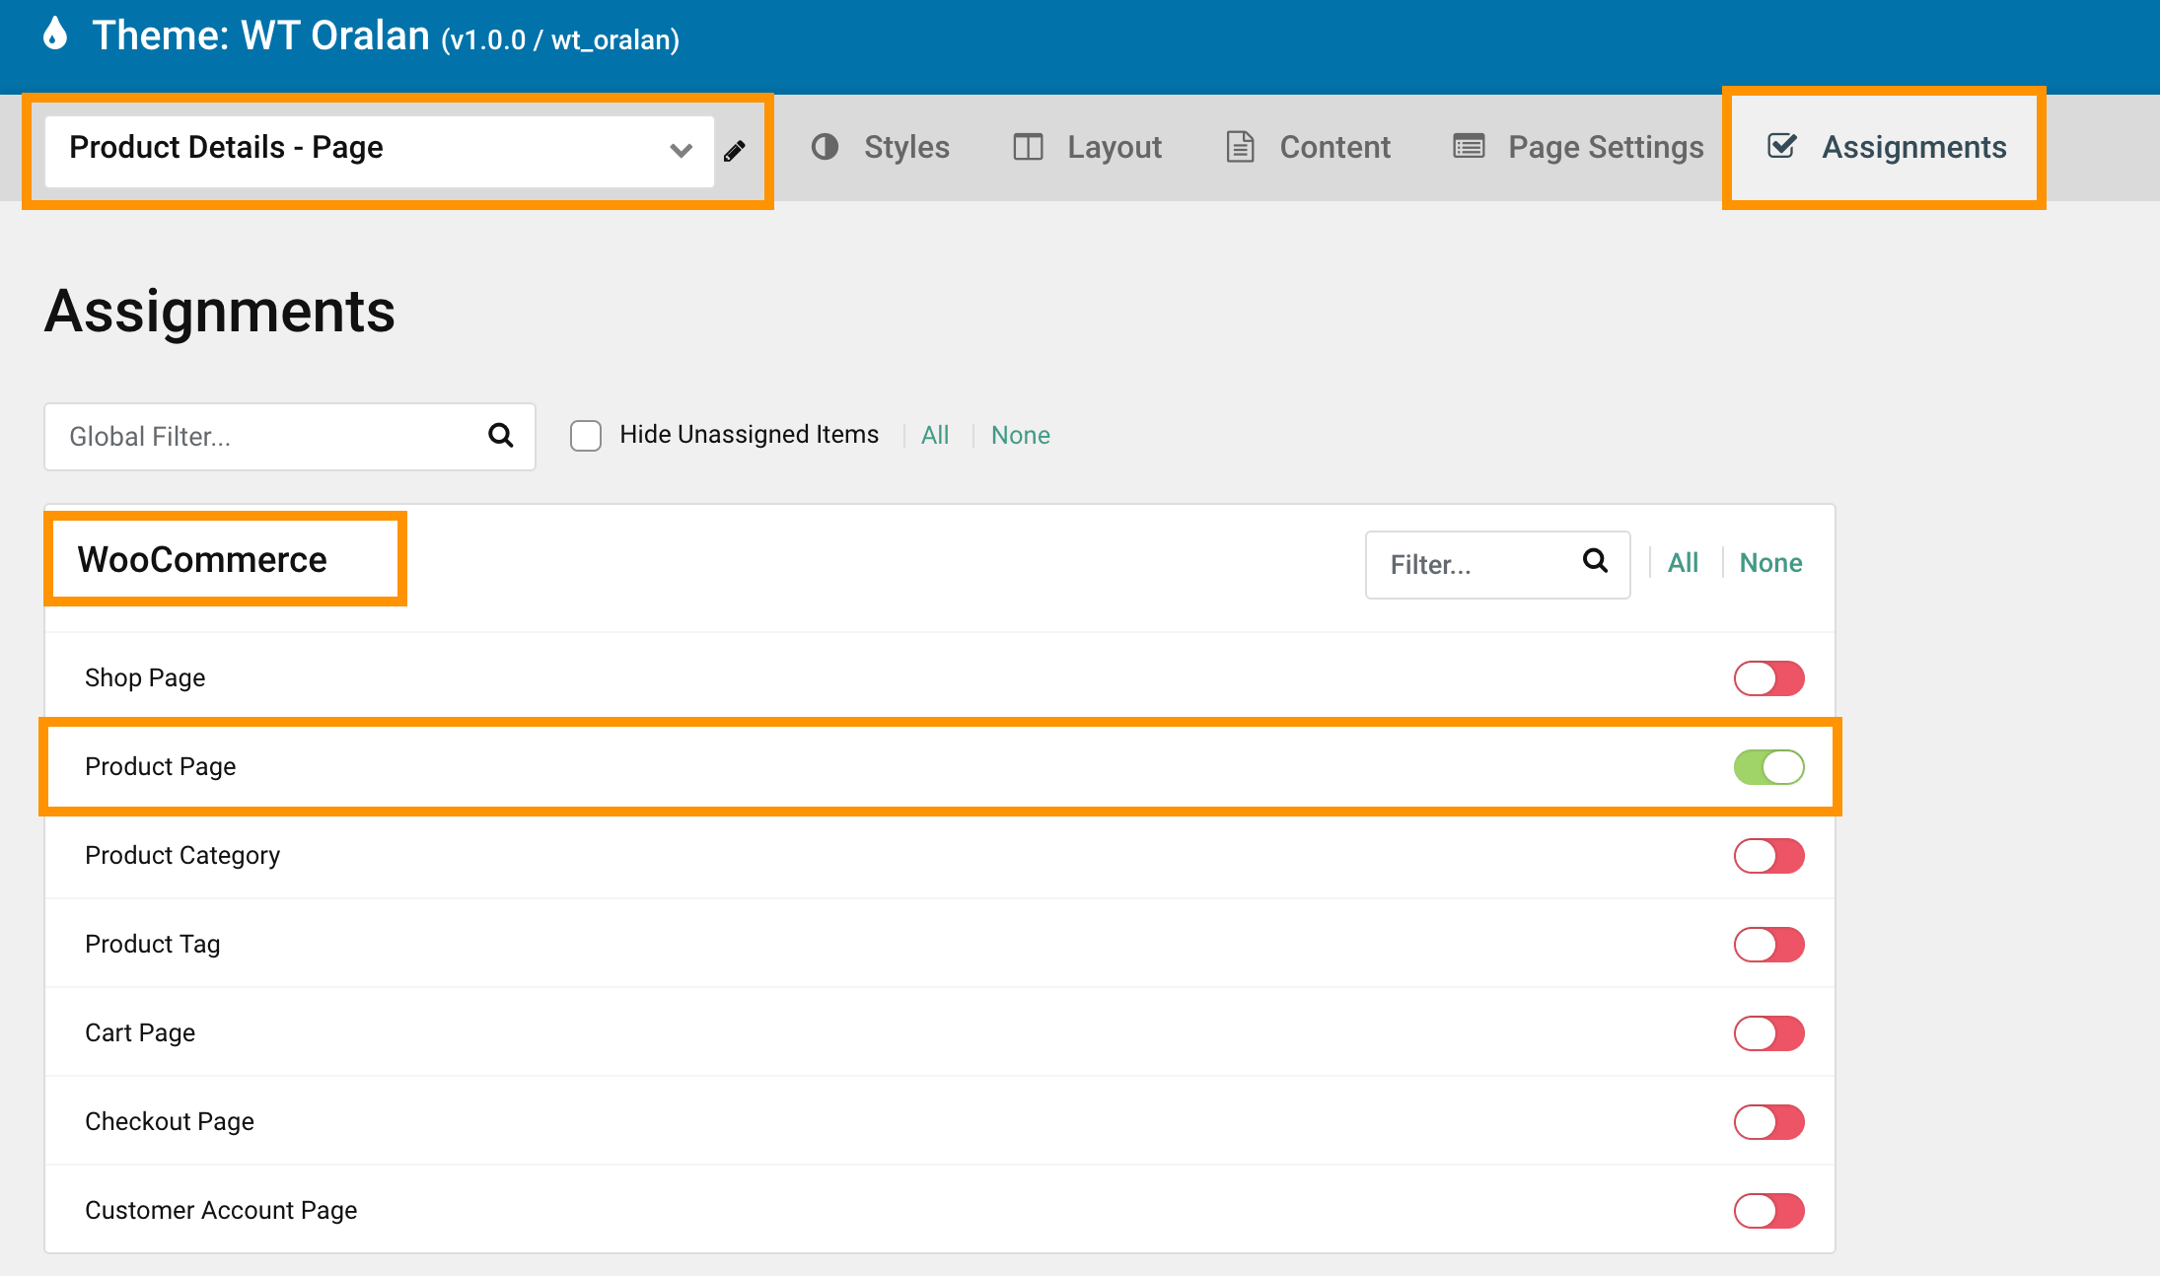Toggle the Cart Page assignment on

point(1769,1033)
